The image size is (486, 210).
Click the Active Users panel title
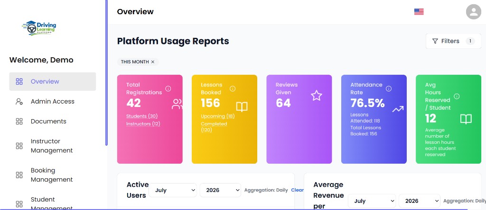click(x=138, y=190)
